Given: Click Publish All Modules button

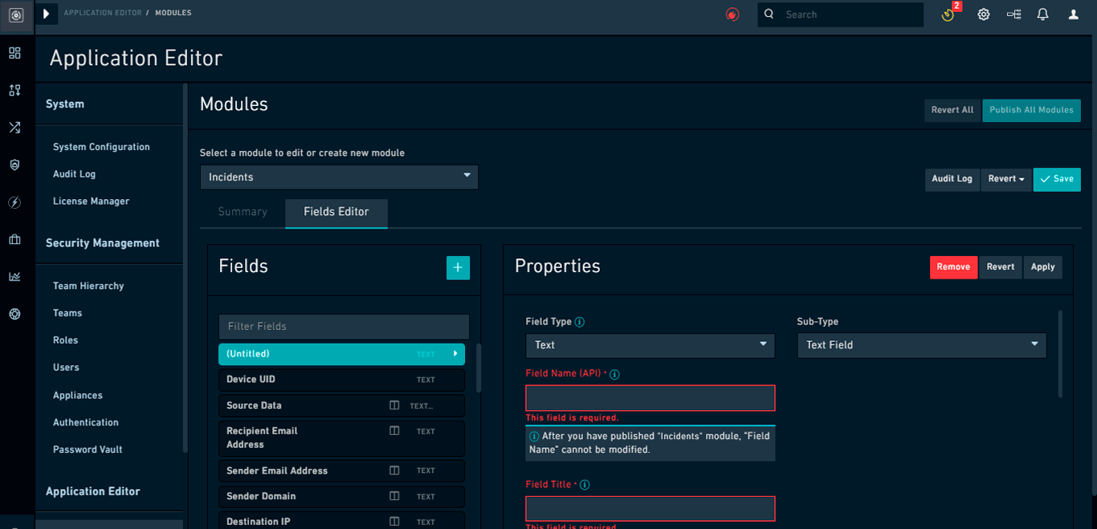Looking at the screenshot, I should click(1031, 110).
